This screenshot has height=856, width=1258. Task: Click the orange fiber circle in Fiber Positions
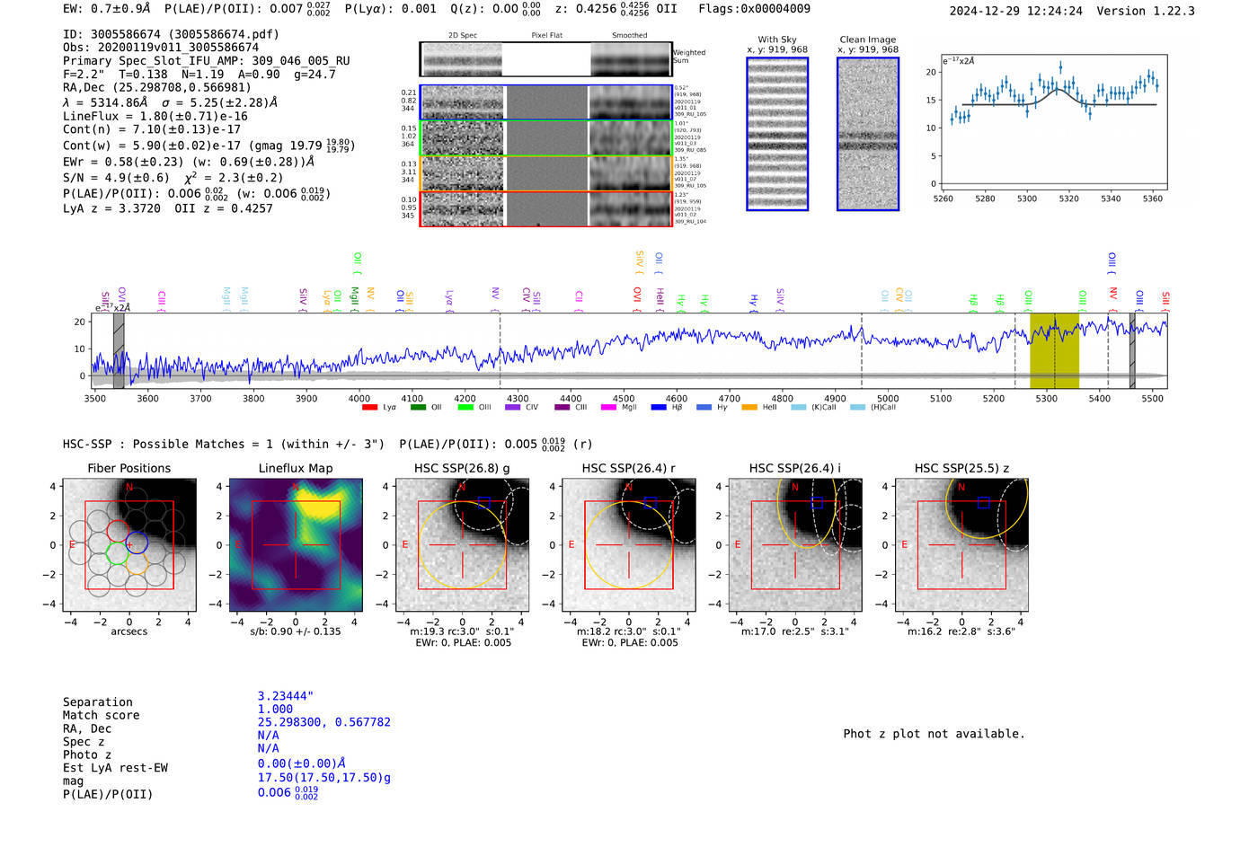pos(137,563)
